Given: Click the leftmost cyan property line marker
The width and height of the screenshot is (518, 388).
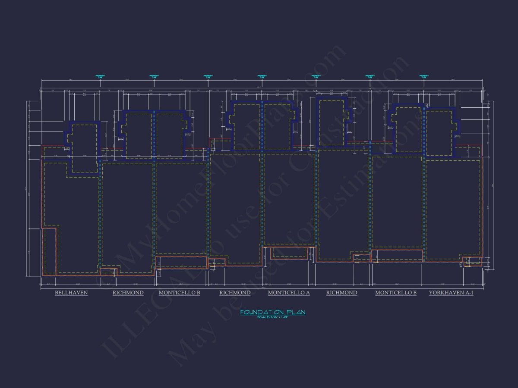Looking at the screenshot, I should click(100, 76).
